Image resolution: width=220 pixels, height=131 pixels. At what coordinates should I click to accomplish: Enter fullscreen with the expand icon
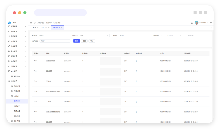click(x=192, y=23)
